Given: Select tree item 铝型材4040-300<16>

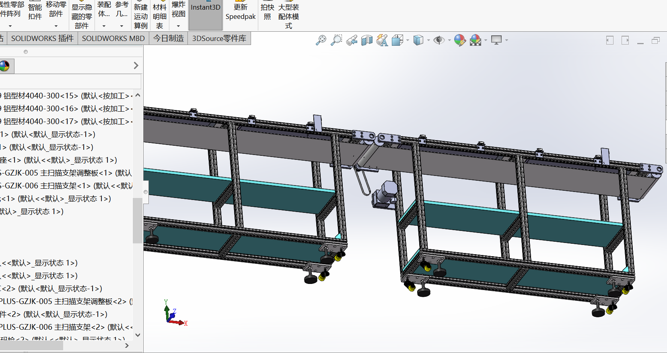Looking at the screenshot, I should pyautogui.click(x=66, y=109).
